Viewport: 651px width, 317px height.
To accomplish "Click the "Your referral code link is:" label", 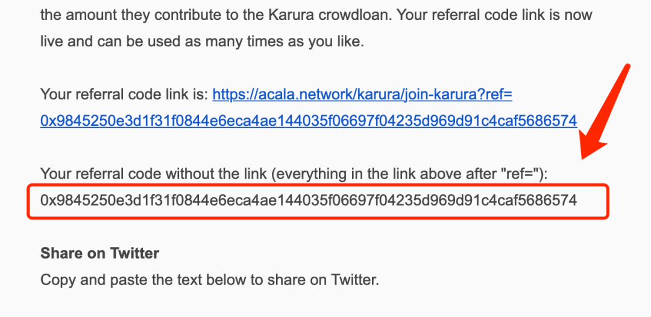I will (x=124, y=95).
